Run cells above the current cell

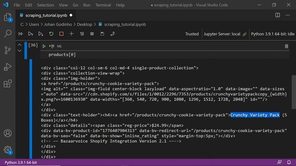point(31,34)
